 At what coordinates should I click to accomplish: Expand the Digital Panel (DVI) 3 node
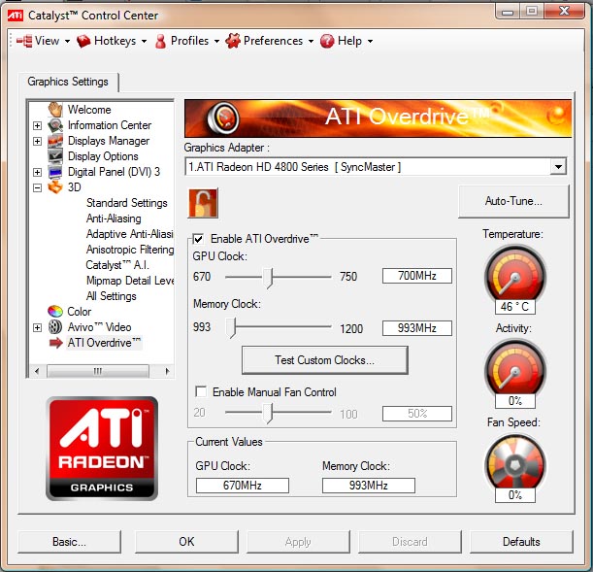38,172
